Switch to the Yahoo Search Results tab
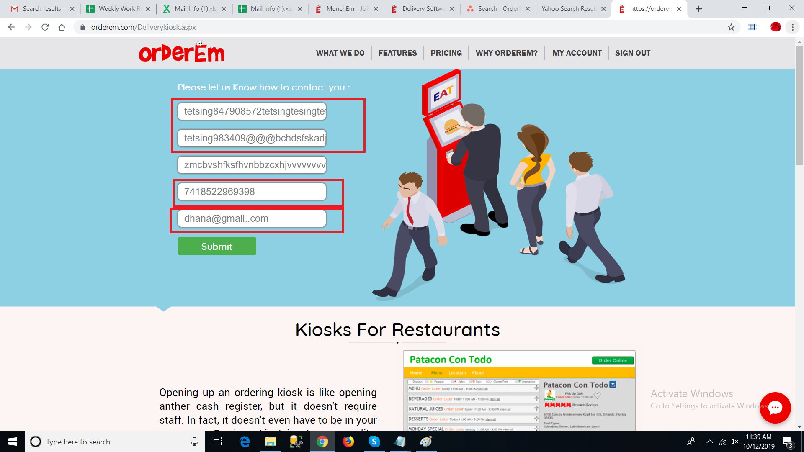 (568, 9)
